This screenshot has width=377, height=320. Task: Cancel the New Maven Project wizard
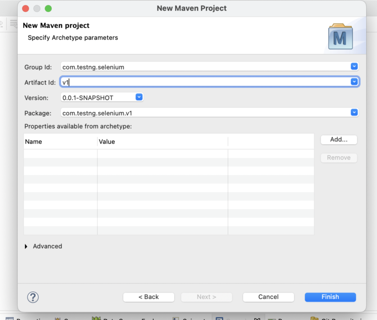tap(269, 297)
